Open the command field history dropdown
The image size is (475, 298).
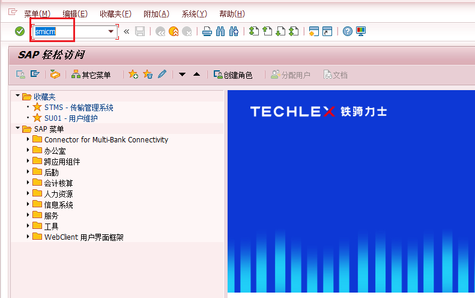pos(111,31)
